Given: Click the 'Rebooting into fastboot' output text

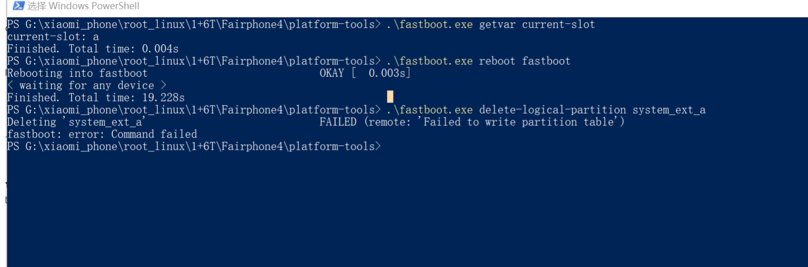Looking at the screenshot, I should point(77,73).
